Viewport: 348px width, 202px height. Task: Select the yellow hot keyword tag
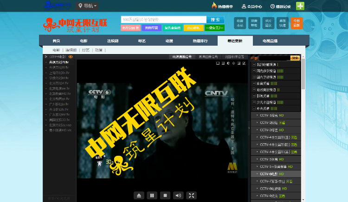point(193,28)
